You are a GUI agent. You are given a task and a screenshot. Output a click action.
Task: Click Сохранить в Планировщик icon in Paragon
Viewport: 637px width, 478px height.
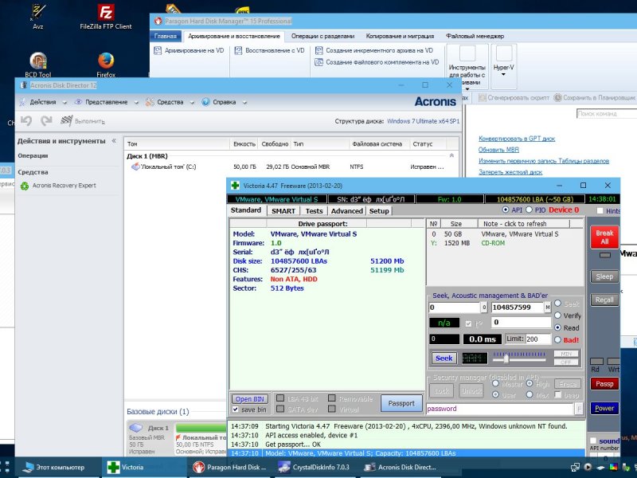click(x=558, y=97)
